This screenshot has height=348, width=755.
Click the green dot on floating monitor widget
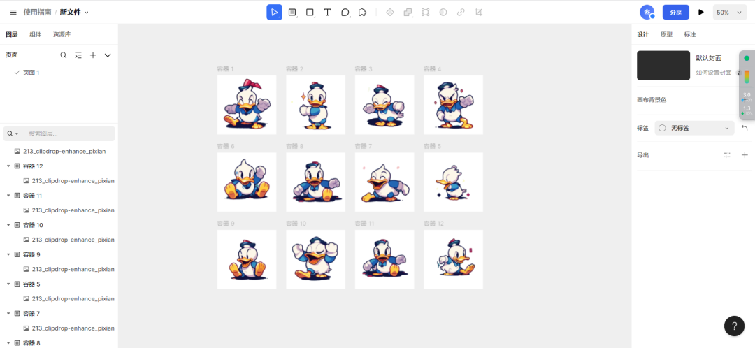point(747,58)
